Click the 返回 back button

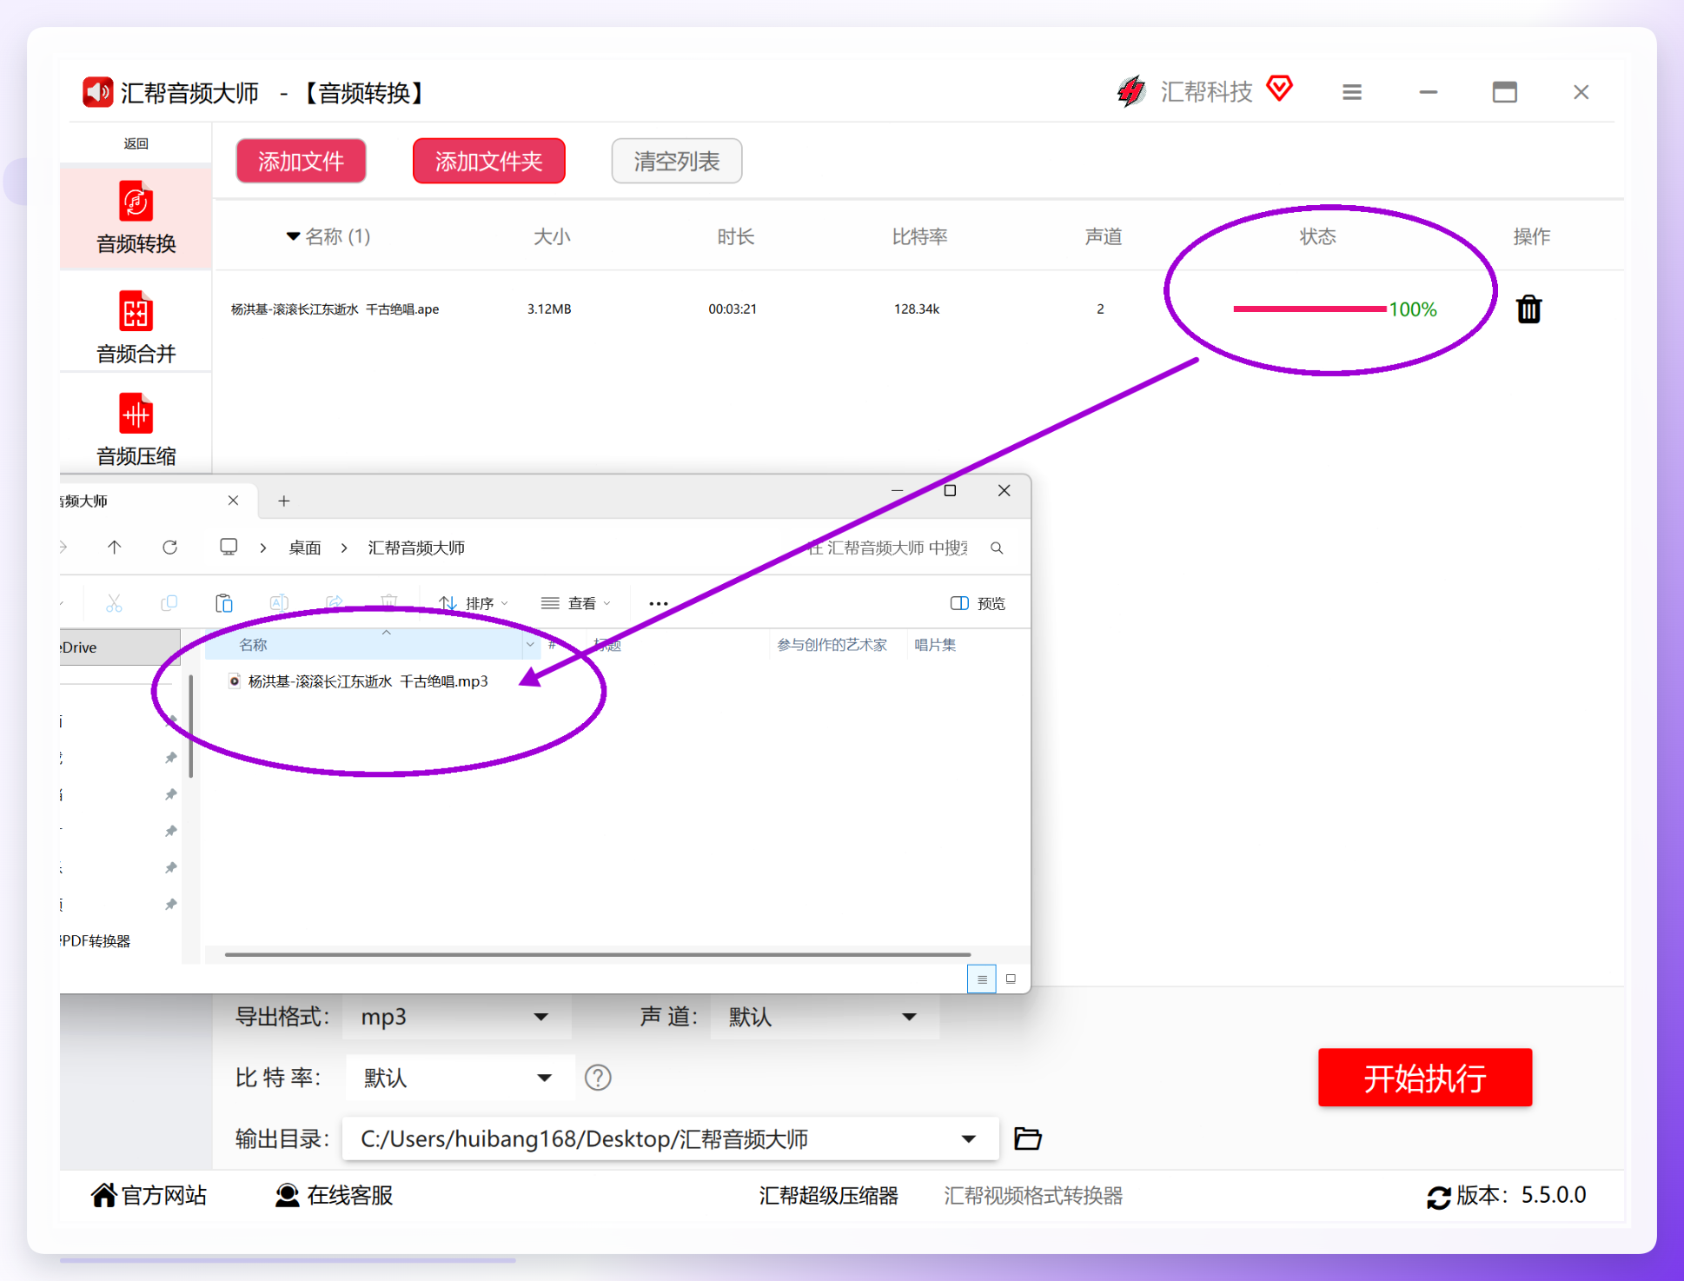coord(136,143)
